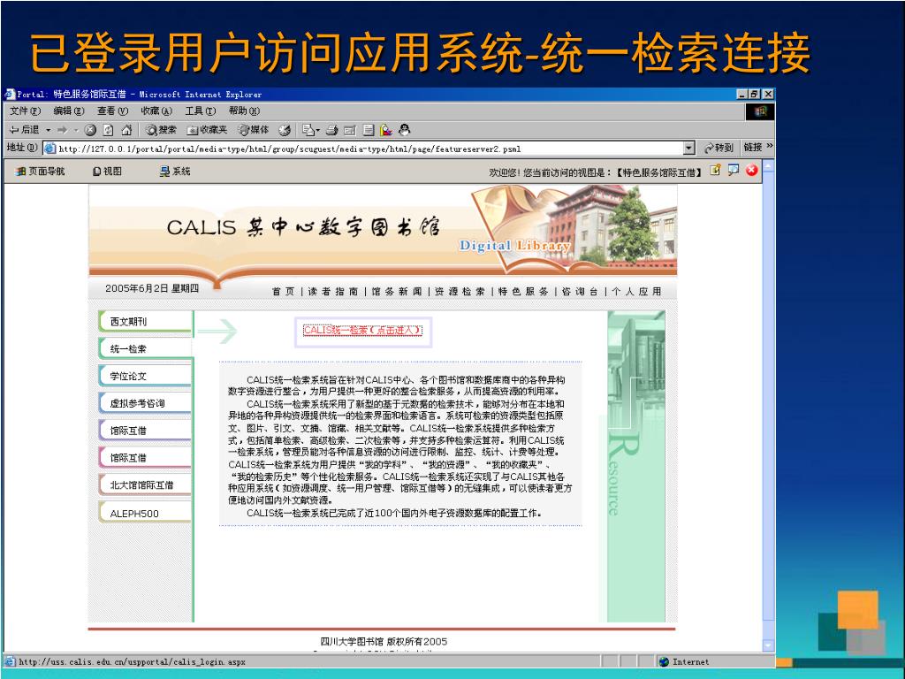Select 首页 in the site navigation
The width and height of the screenshot is (905, 679).
[283, 292]
